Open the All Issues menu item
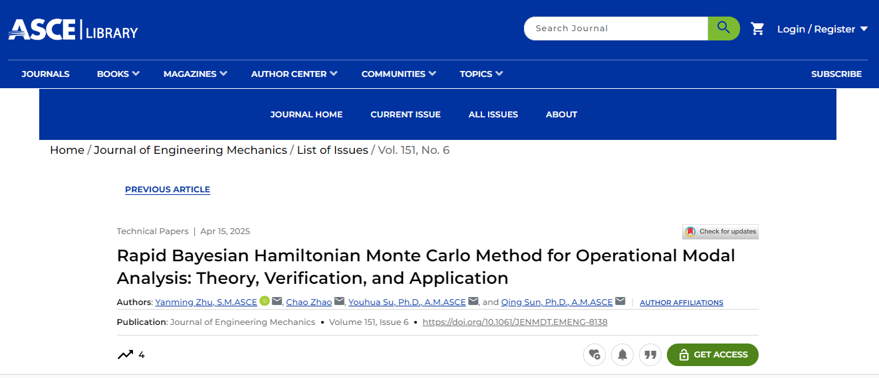This screenshot has height=378, width=879. [493, 115]
